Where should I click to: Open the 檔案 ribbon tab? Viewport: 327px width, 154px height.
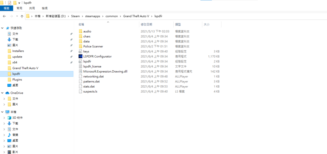pos(7,8)
